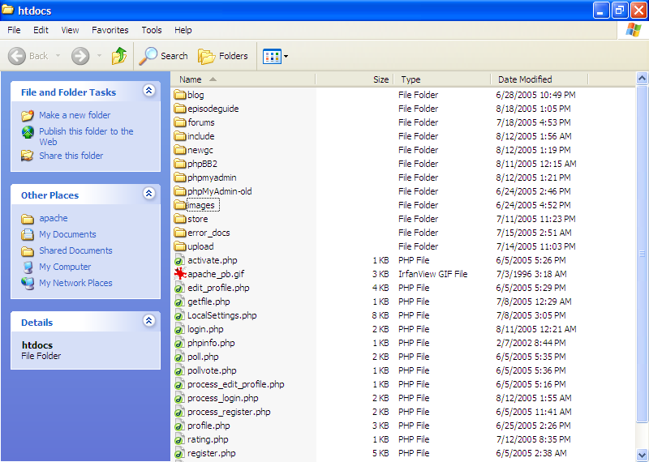Viewport: 649px width, 462px height.
Task: Select the rating.php file icon
Action: [x=179, y=439]
